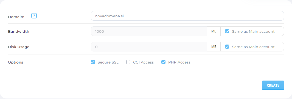Click the Secure SSL label text

click(108, 62)
